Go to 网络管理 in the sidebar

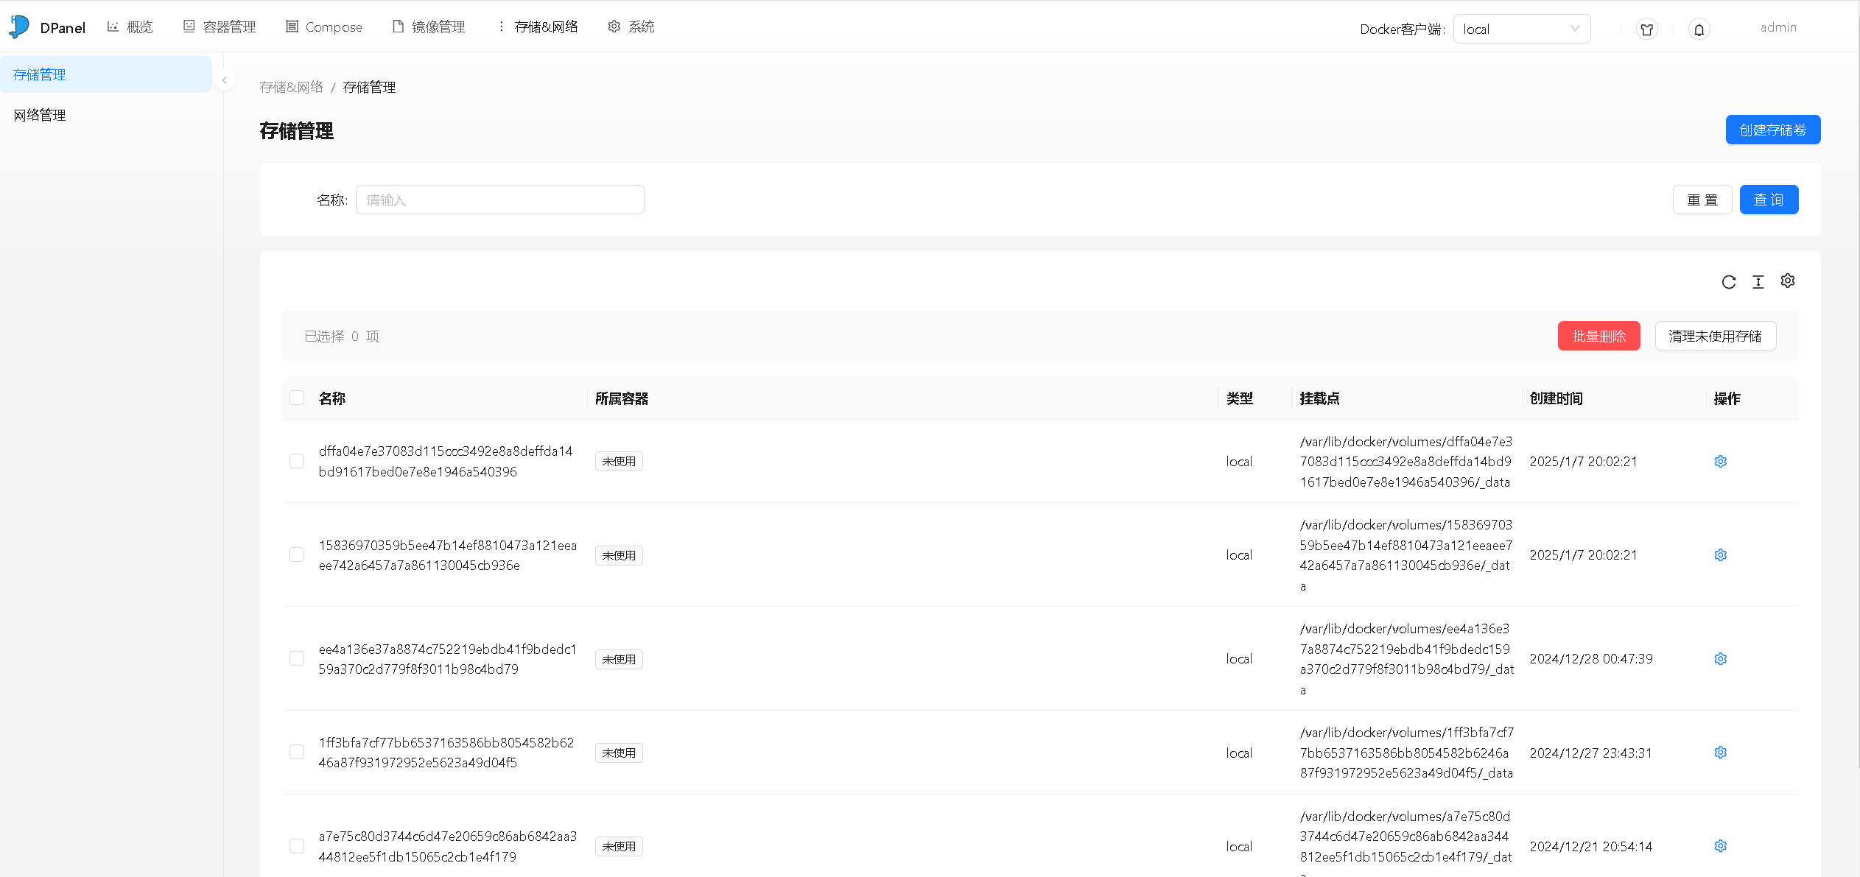pyautogui.click(x=39, y=115)
